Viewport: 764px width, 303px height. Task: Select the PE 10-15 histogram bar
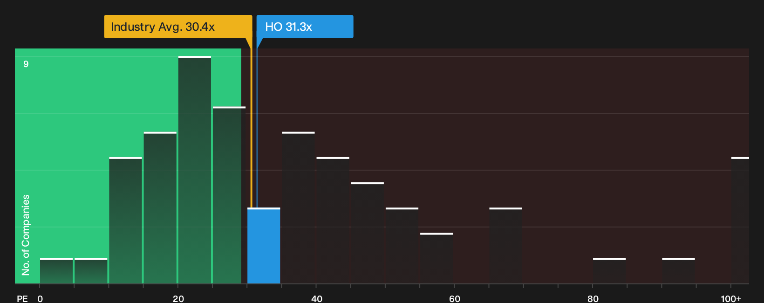tap(126, 220)
